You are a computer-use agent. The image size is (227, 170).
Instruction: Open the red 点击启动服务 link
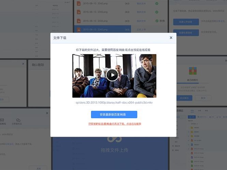[134, 124]
